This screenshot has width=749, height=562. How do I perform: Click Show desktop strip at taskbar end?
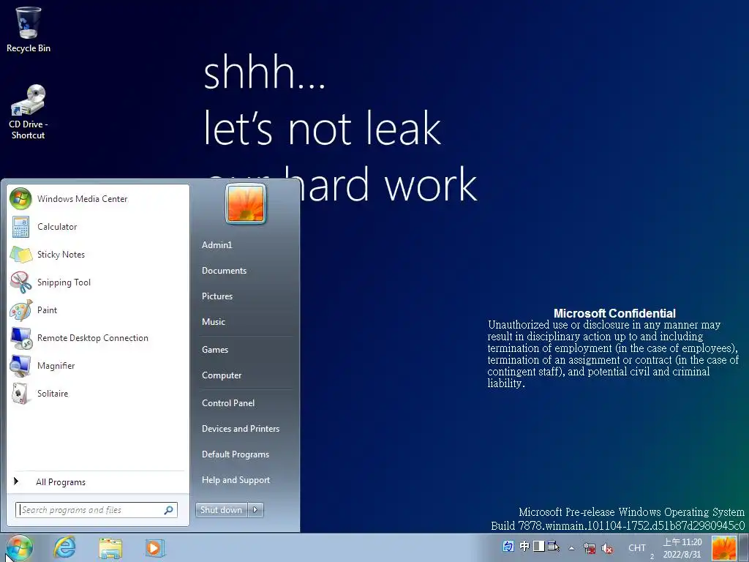[x=744, y=548]
